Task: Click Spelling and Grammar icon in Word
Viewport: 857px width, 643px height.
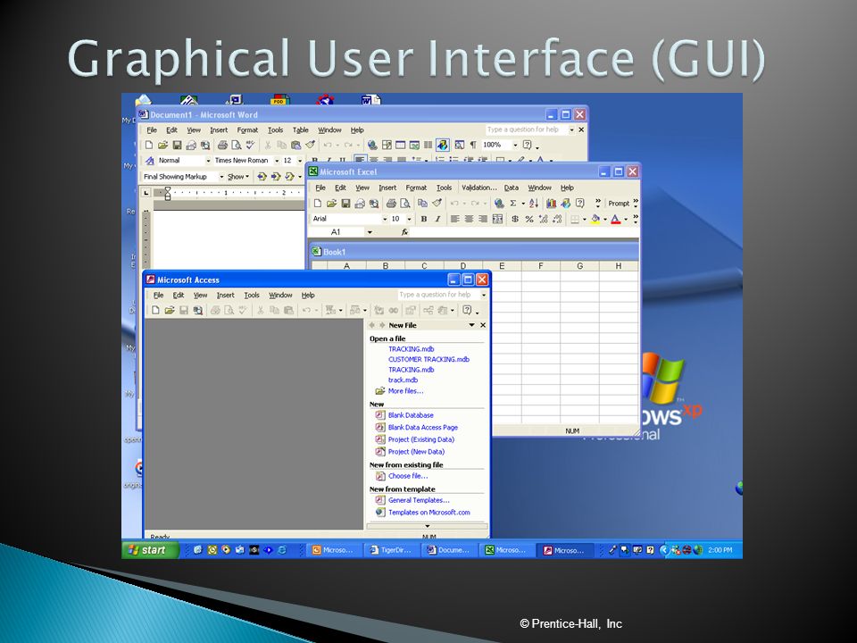Action: 250,145
